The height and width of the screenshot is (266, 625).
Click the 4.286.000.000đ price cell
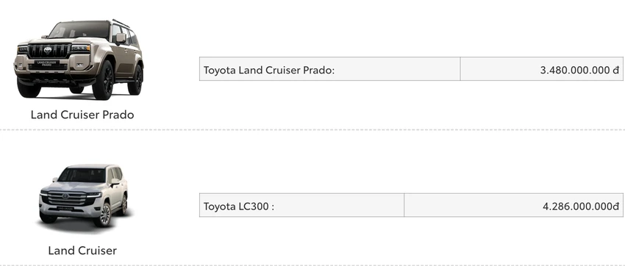click(513, 205)
